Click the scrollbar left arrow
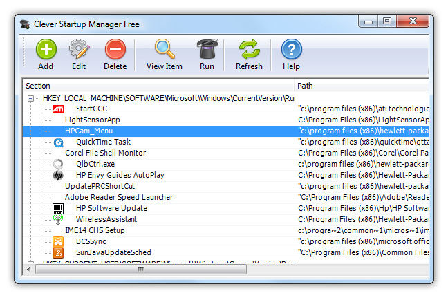448x298 pixels. point(28,269)
